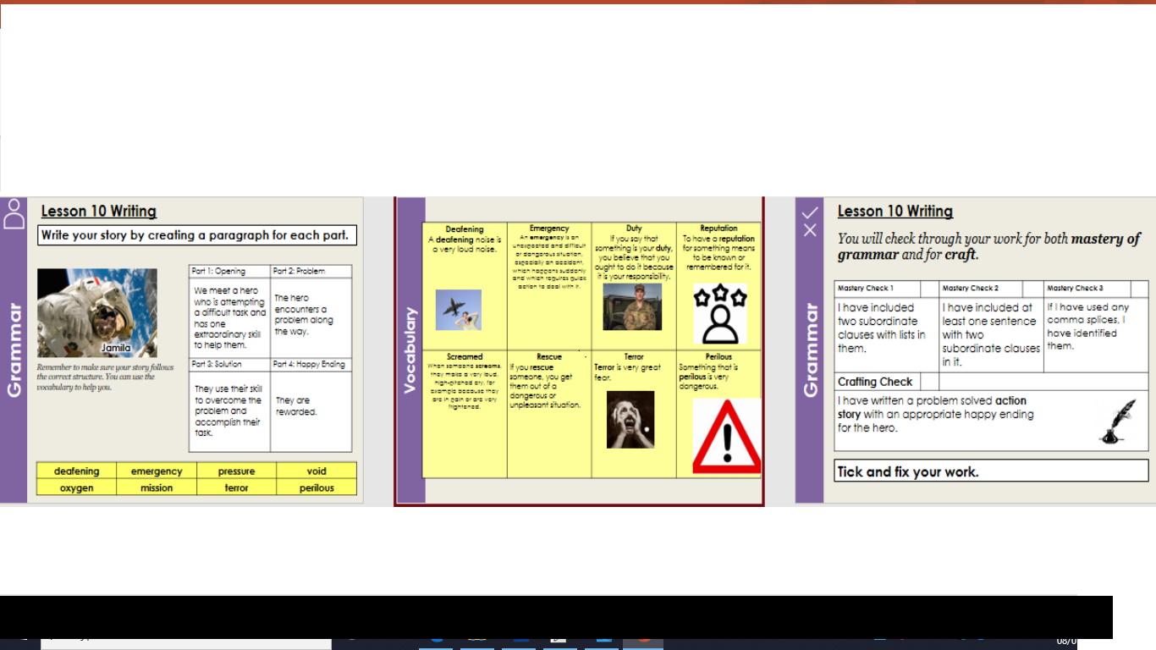Click the screaming face Terror image
The width and height of the screenshot is (1156, 650).
630,420
